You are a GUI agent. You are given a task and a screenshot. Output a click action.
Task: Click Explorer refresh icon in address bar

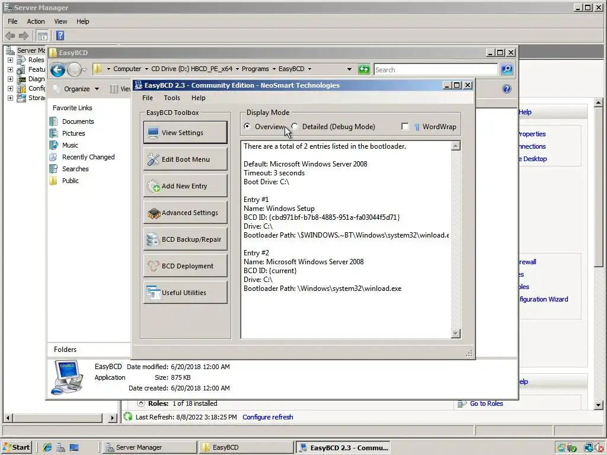coord(364,69)
